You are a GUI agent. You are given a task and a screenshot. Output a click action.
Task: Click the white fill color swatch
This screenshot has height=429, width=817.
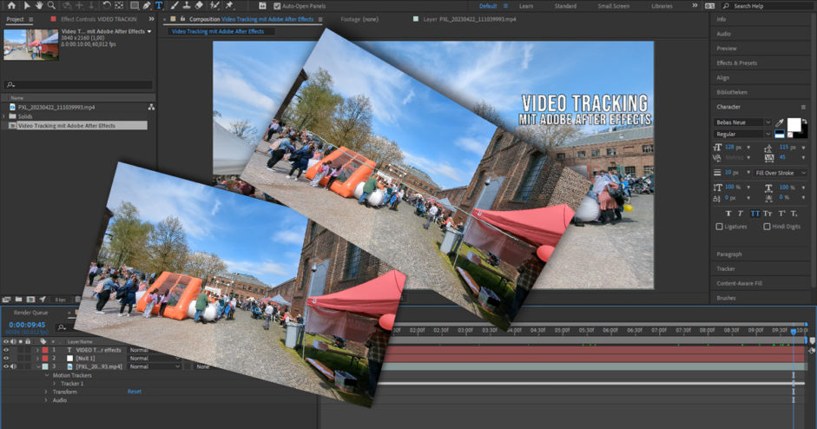pyautogui.click(x=794, y=124)
